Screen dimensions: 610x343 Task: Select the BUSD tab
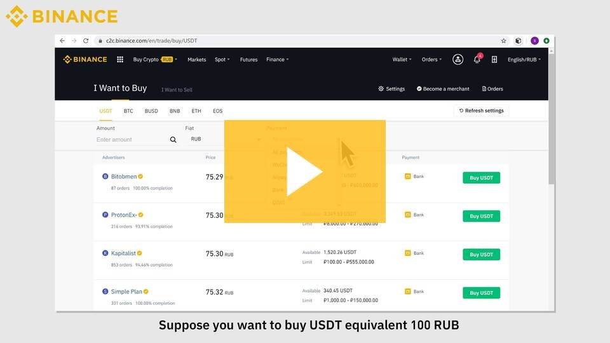coord(151,111)
